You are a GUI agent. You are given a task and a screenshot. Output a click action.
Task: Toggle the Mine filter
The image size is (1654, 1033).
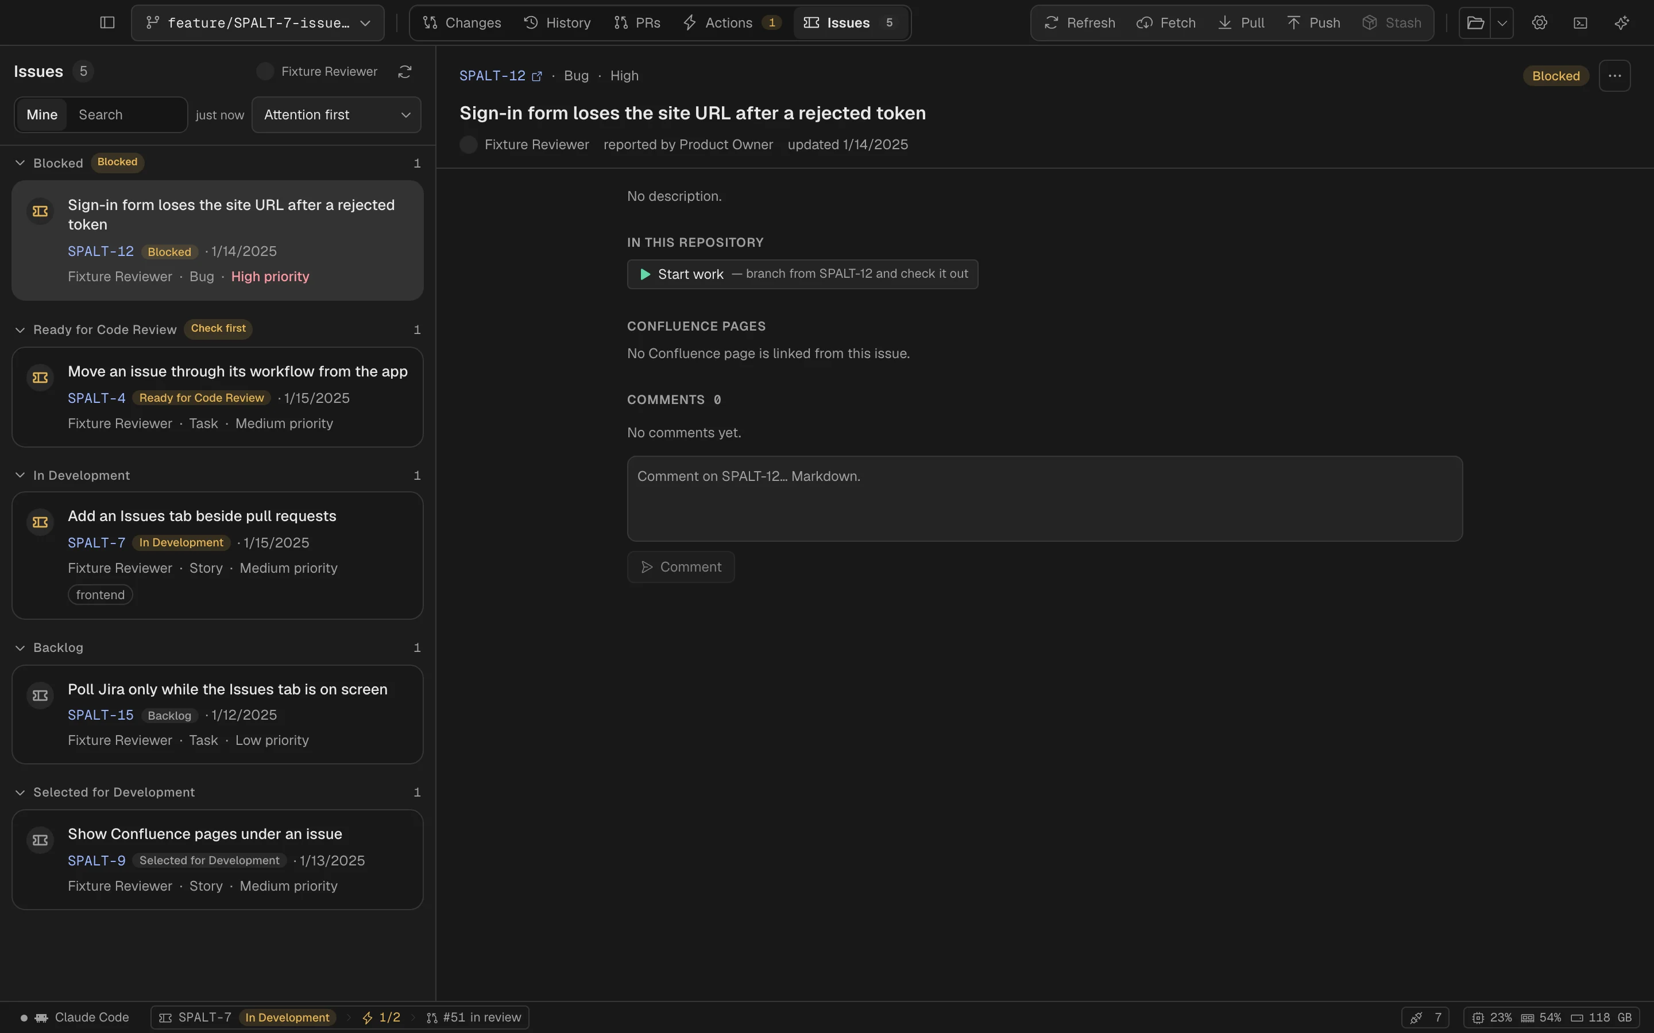click(42, 115)
